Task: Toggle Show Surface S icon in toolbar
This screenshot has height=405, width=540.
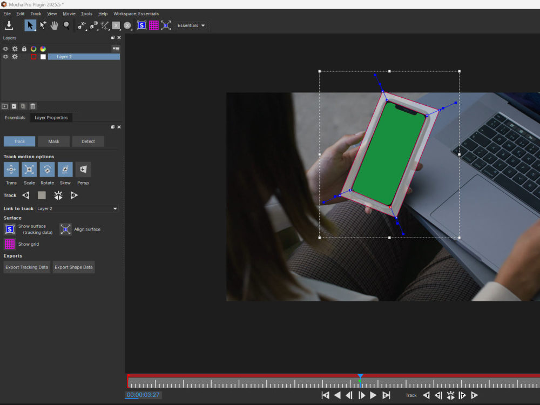Action: [x=141, y=25]
